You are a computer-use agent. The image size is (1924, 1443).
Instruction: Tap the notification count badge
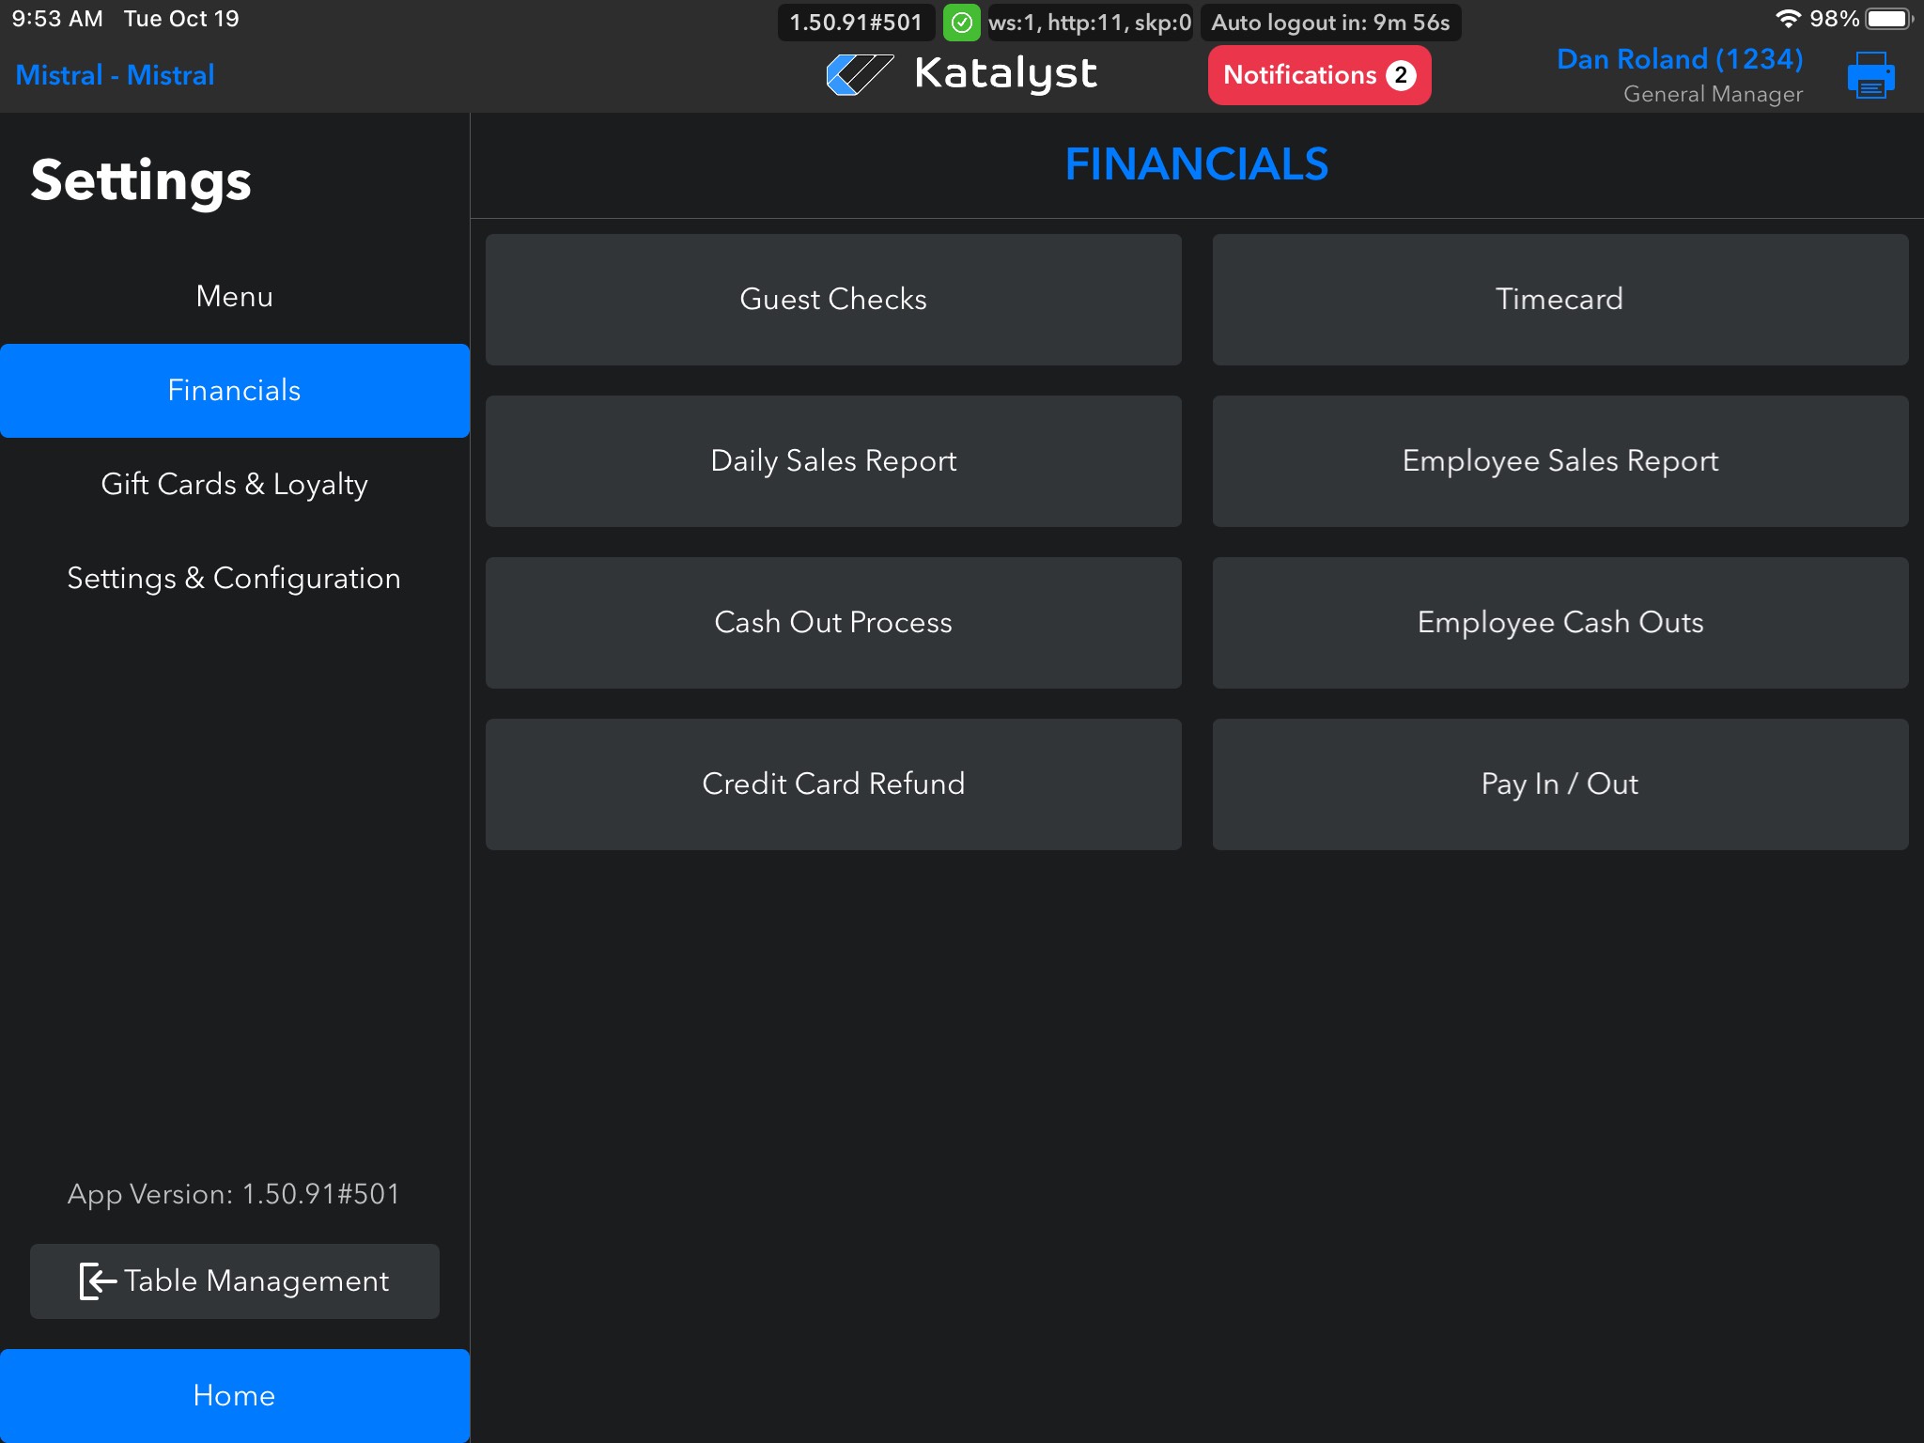pos(1401,75)
